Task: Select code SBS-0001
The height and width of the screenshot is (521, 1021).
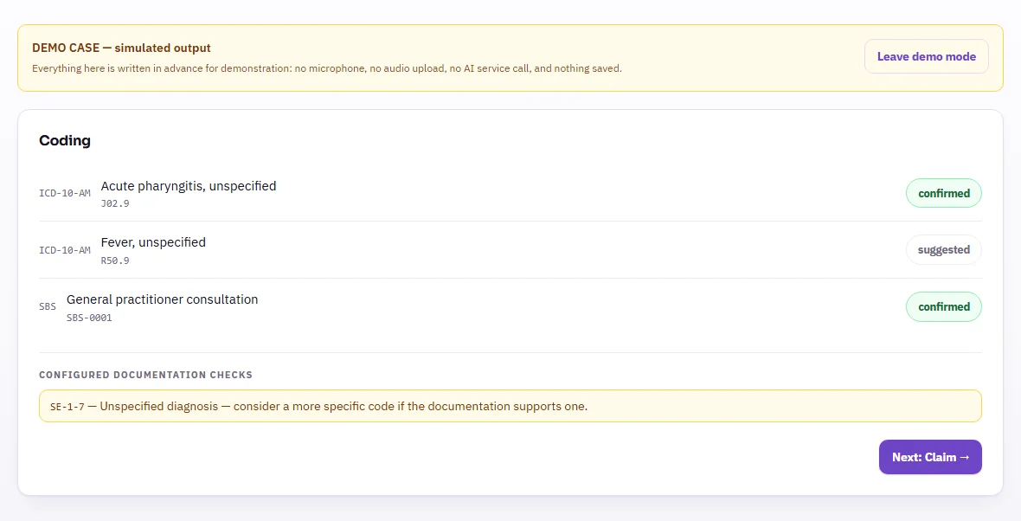Action: (x=89, y=318)
